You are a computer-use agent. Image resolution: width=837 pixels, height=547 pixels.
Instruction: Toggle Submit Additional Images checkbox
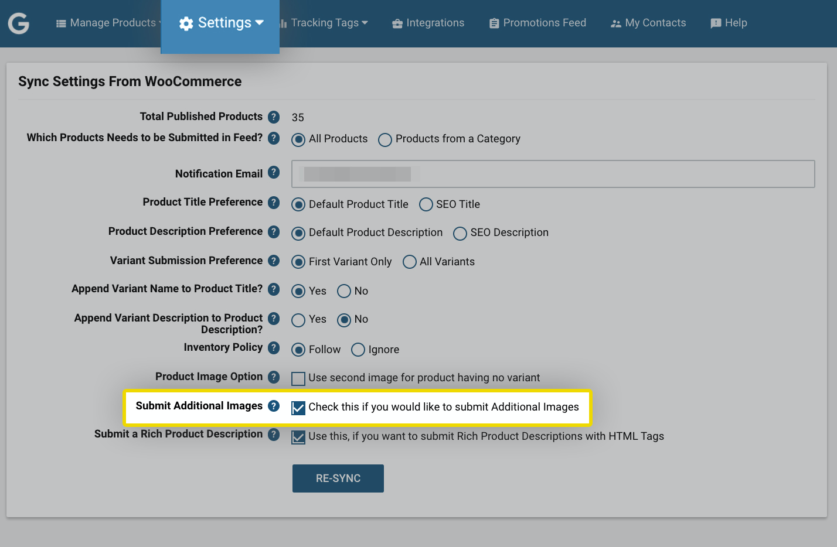(298, 408)
